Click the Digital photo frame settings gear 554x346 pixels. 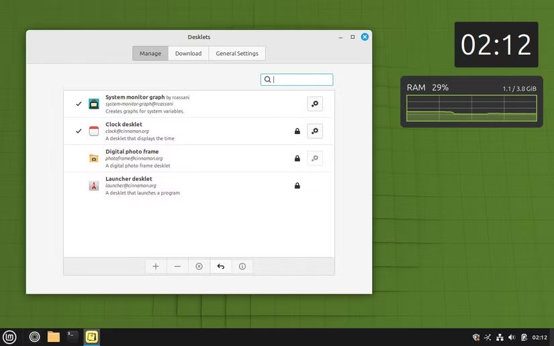point(315,158)
